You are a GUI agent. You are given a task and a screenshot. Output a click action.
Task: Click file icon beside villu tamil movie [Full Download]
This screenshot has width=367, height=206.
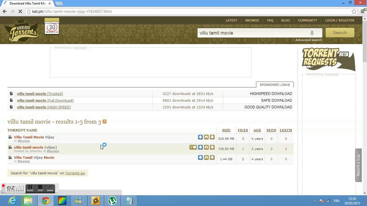pos(11,100)
